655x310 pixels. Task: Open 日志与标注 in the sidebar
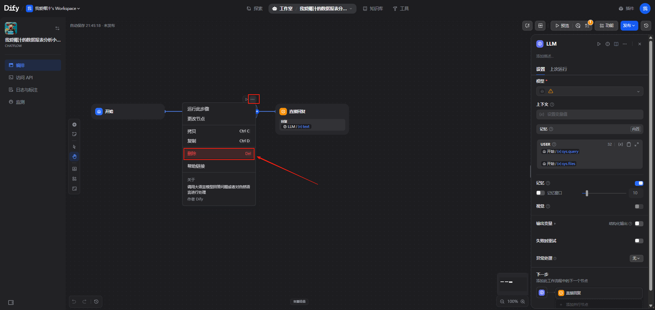coord(33,90)
